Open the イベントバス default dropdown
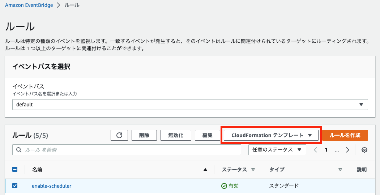This screenshot has height=195, width=380. (190, 105)
